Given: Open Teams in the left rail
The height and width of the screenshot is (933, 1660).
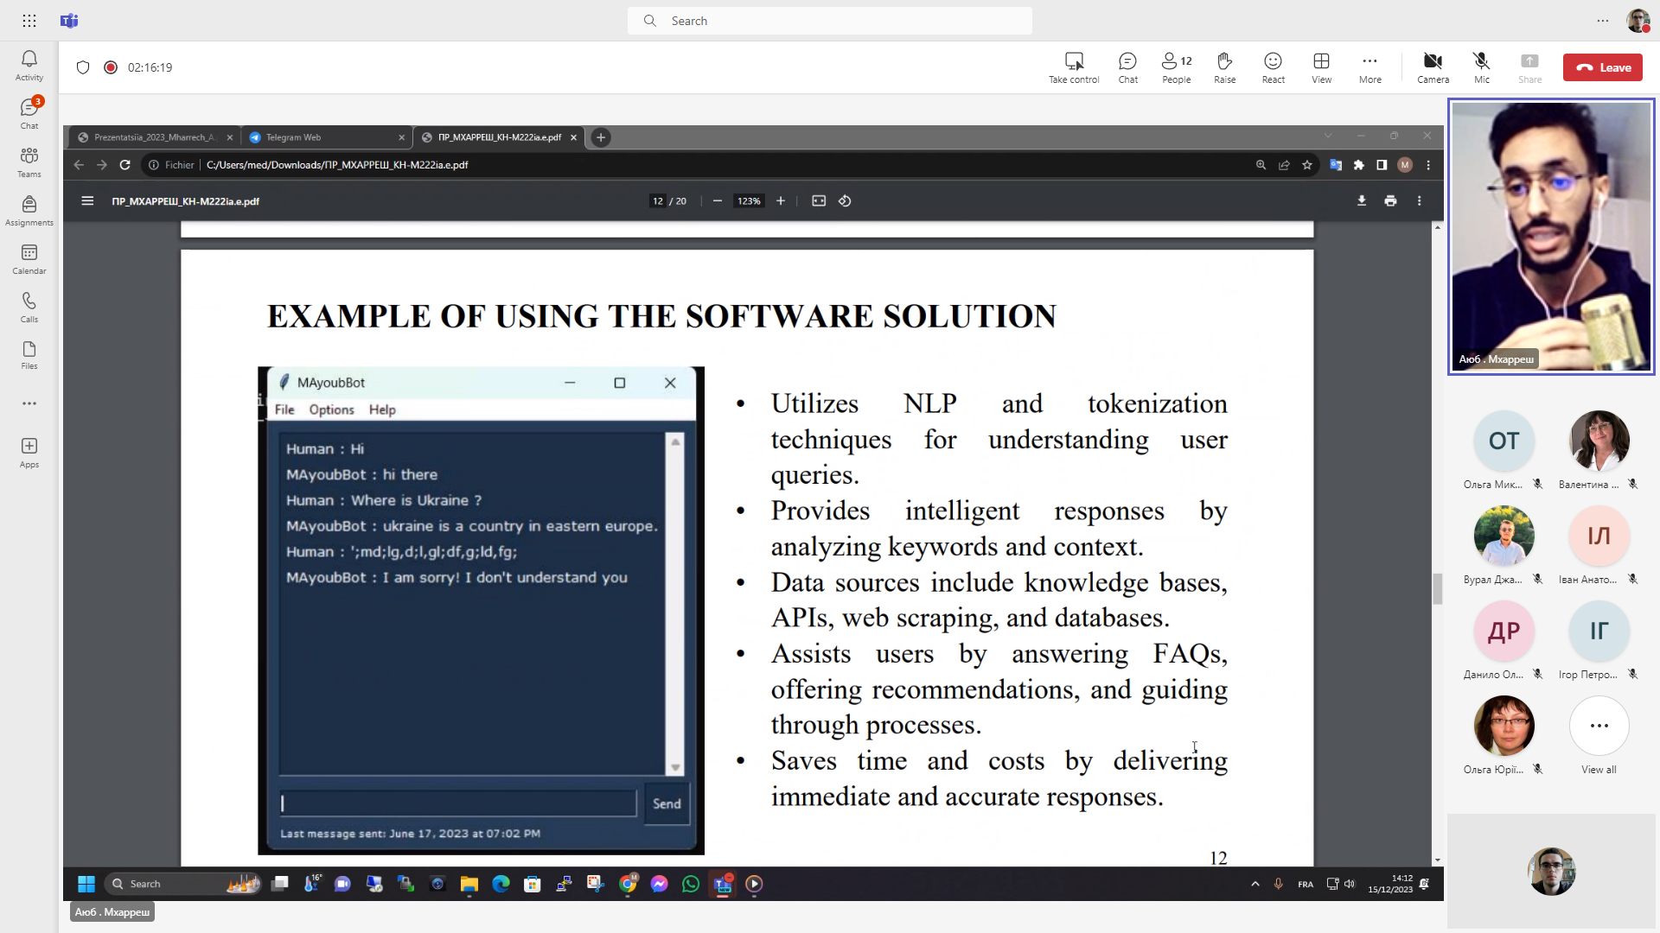Looking at the screenshot, I should click(x=29, y=162).
